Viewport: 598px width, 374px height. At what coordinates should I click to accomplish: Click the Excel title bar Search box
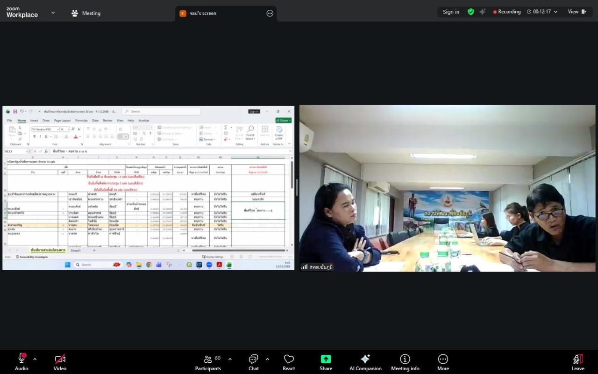161,111
